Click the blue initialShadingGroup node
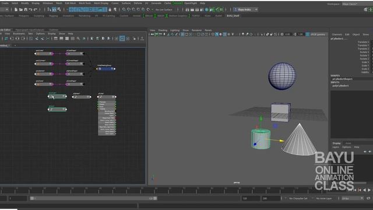The width and height of the screenshot is (373, 210). coord(106,69)
